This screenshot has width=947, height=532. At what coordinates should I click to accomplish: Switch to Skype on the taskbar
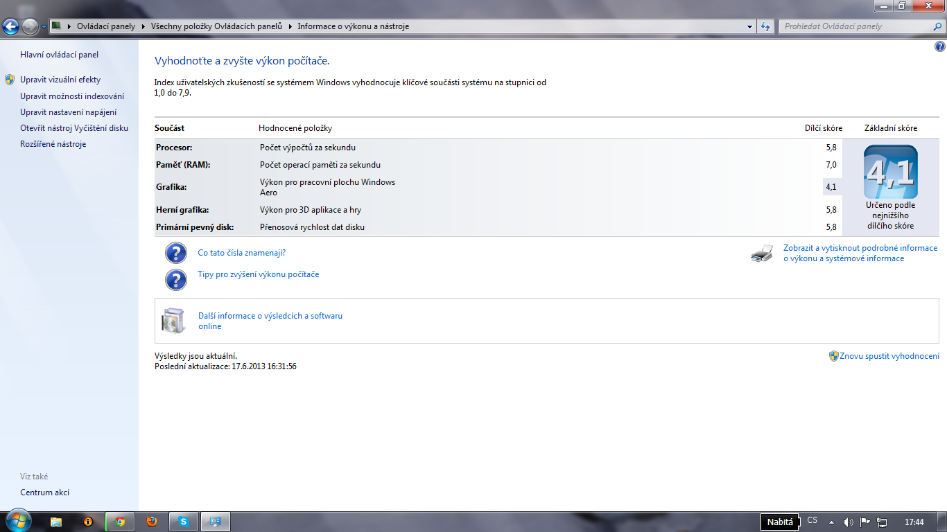[x=184, y=522]
